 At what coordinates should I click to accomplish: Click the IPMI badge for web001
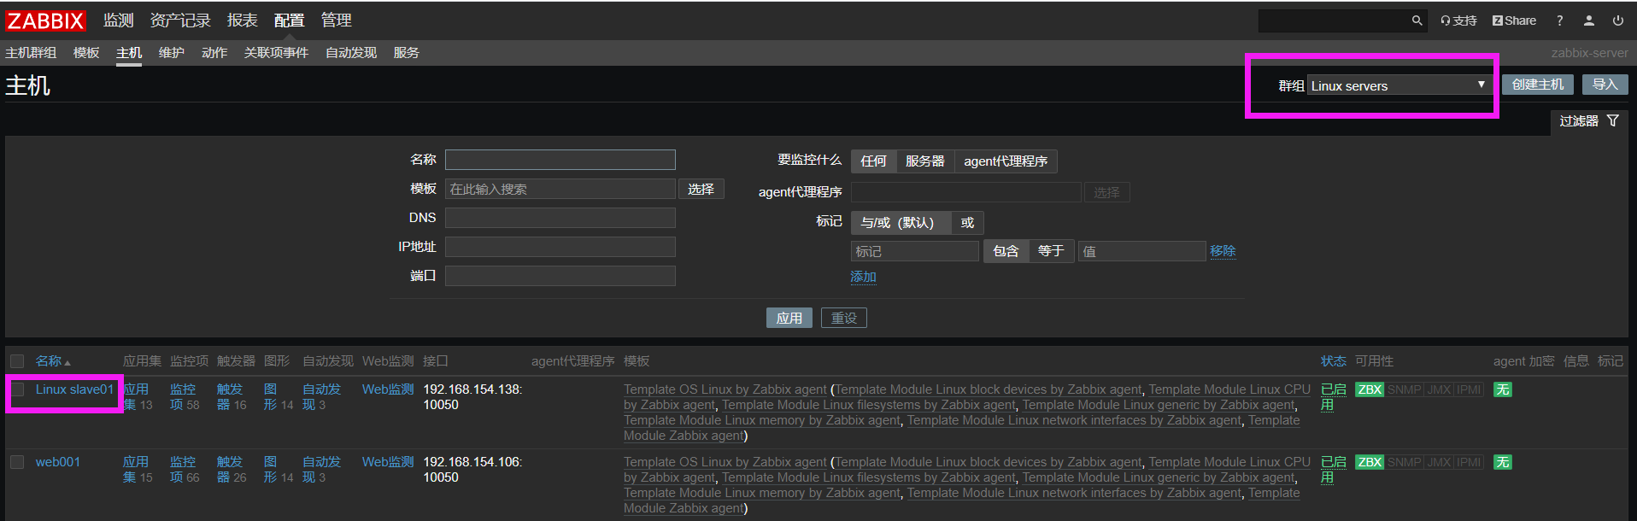[1469, 462]
